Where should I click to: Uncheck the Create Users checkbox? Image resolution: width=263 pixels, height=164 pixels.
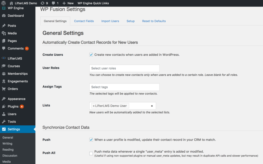[91, 55]
